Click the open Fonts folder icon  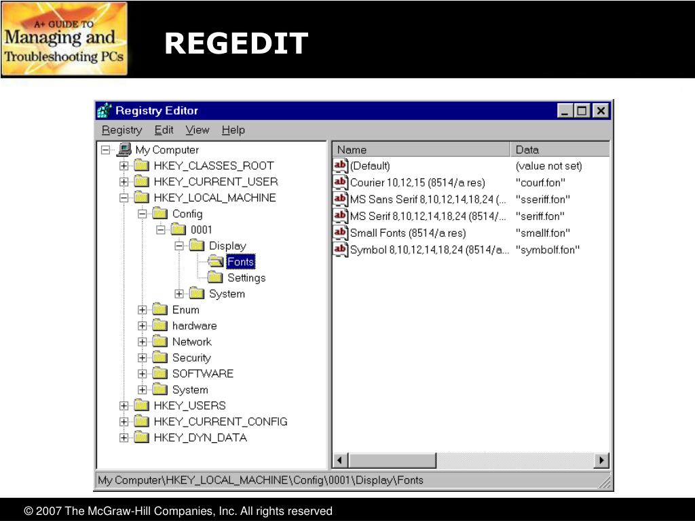tap(215, 261)
